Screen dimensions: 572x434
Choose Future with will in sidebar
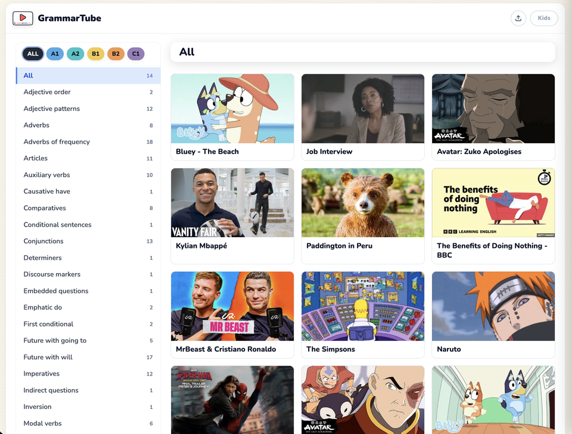(x=88, y=357)
